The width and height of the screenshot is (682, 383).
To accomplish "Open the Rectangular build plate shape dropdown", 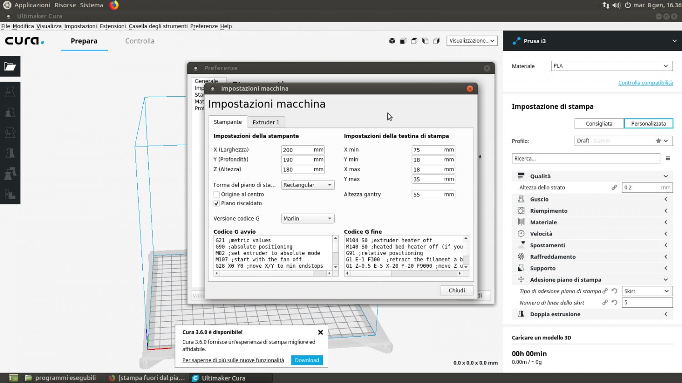I will tap(308, 185).
